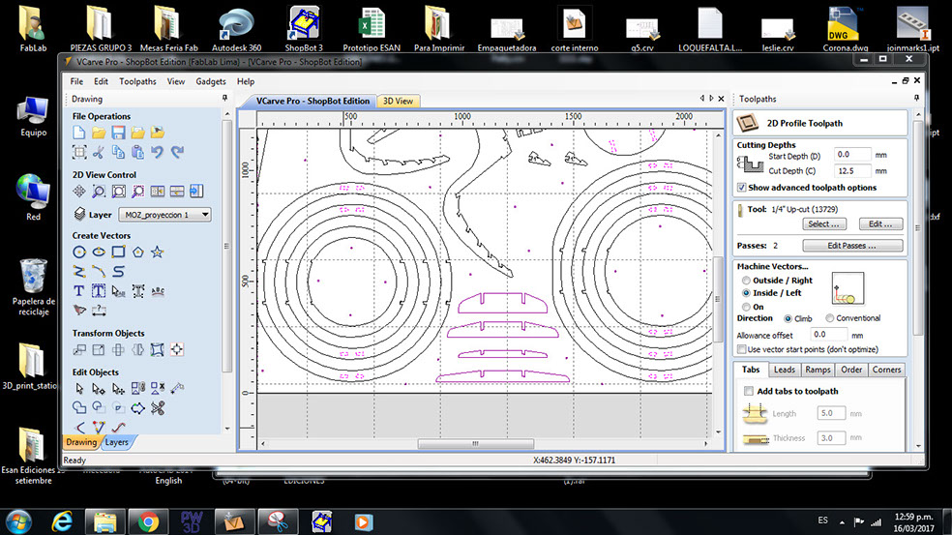Choose the Draw Text tool
The image size is (952, 535).
(x=79, y=290)
